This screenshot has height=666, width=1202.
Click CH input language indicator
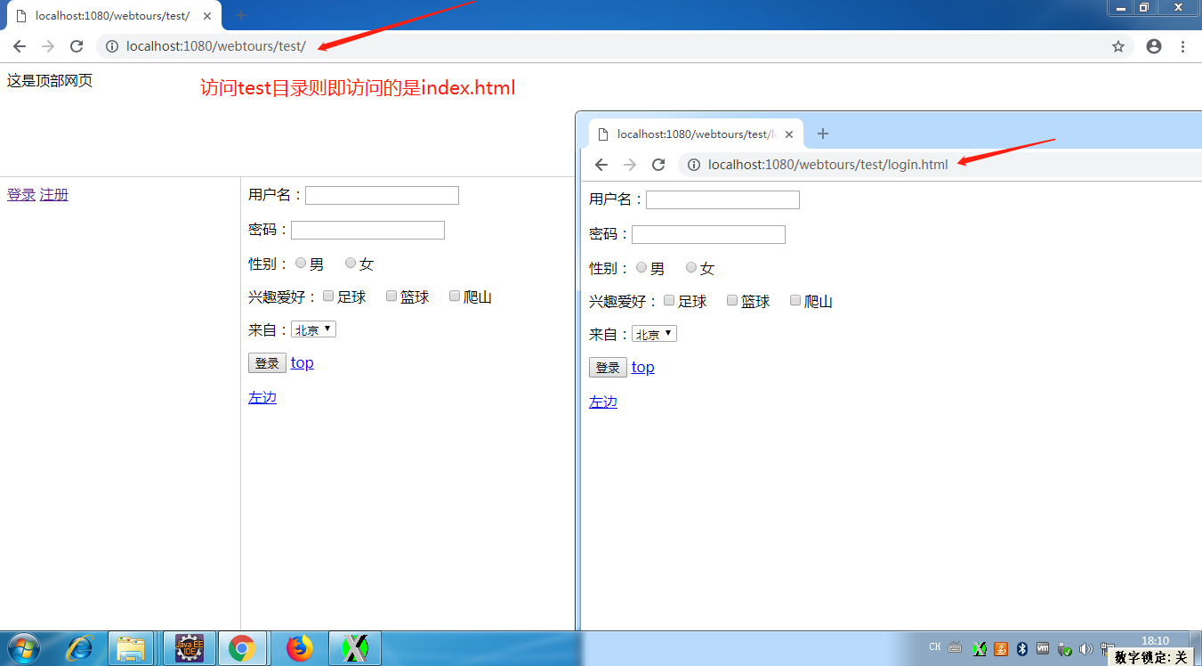(935, 647)
